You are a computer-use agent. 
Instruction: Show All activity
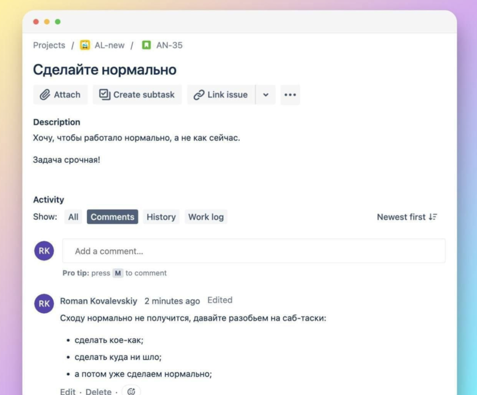73,217
